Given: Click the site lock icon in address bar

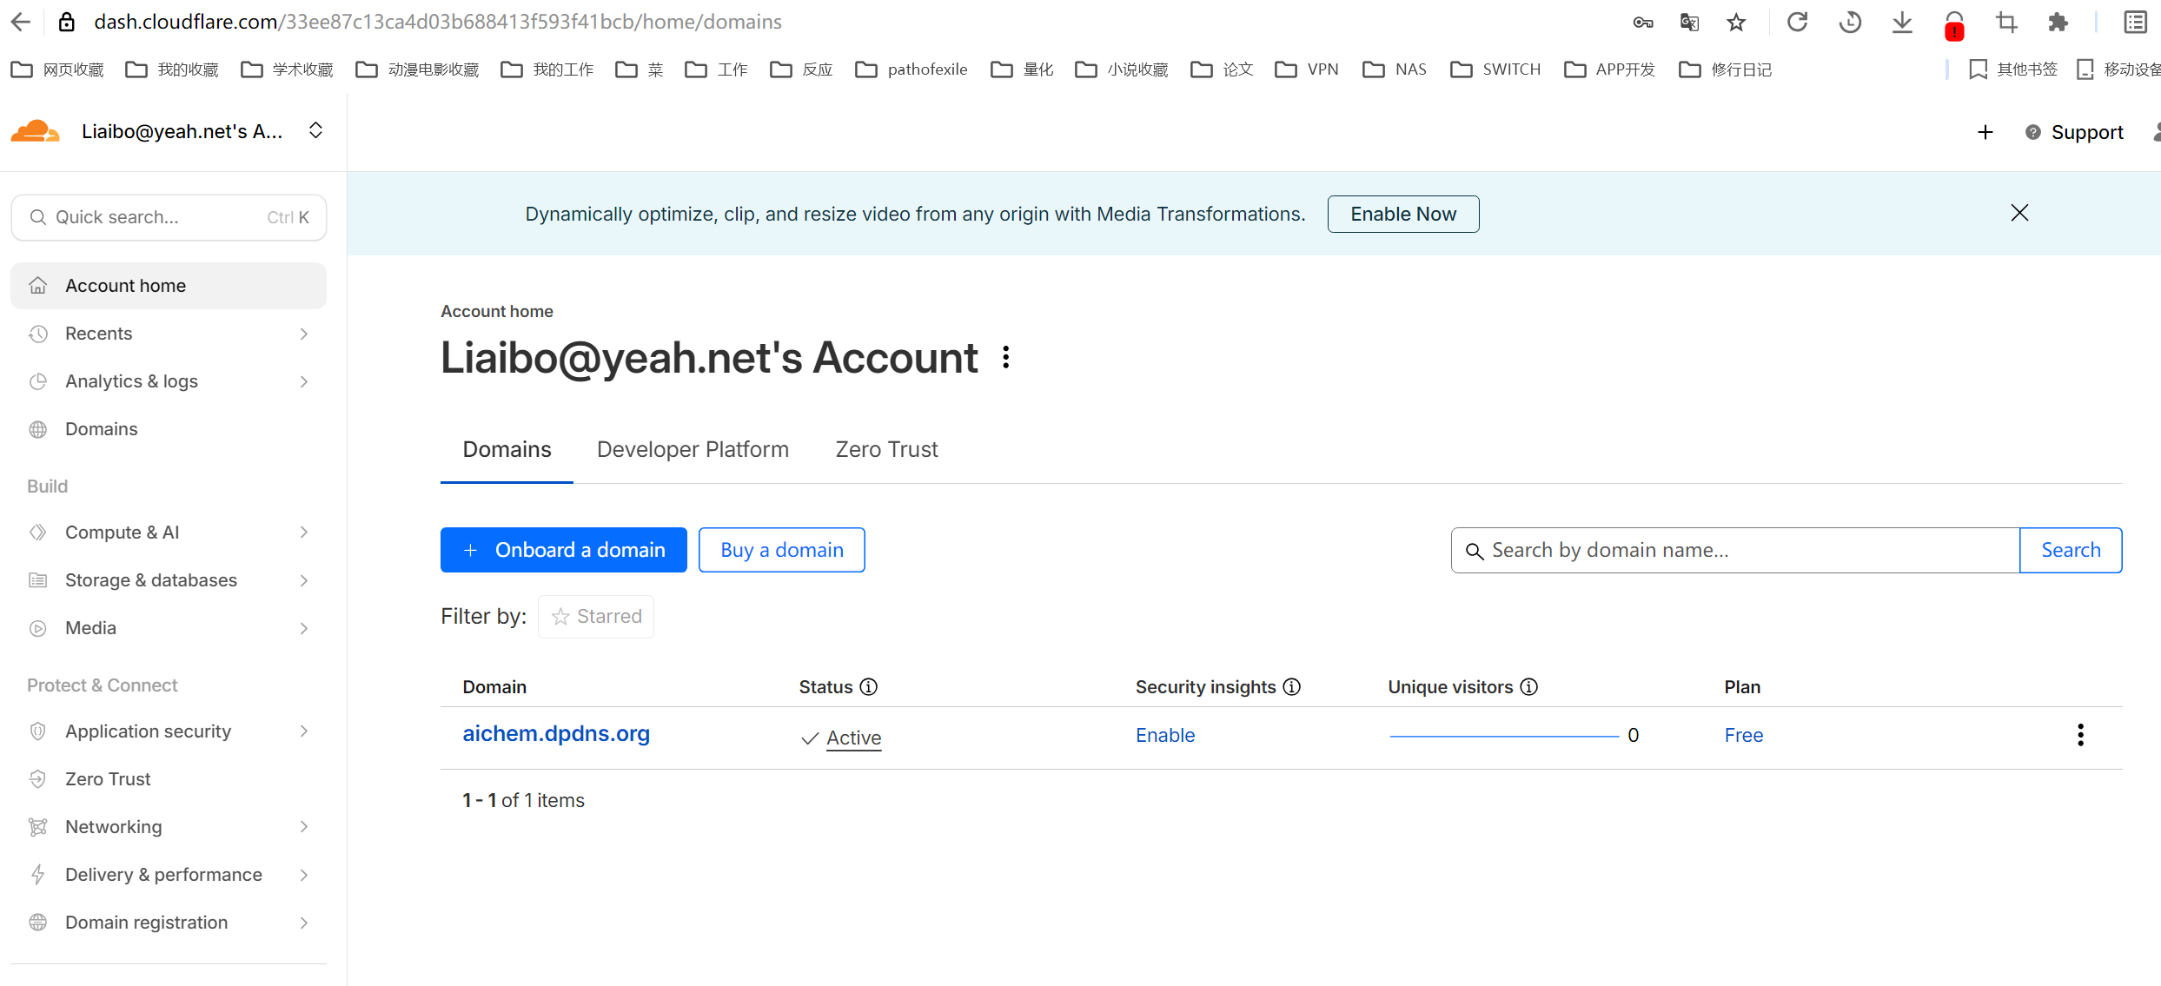Looking at the screenshot, I should pos(67,22).
